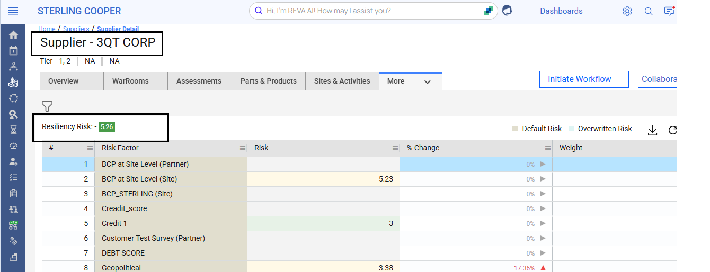Click the green 5.26 resiliency risk badge
The image size is (710, 272).
pyautogui.click(x=106, y=126)
